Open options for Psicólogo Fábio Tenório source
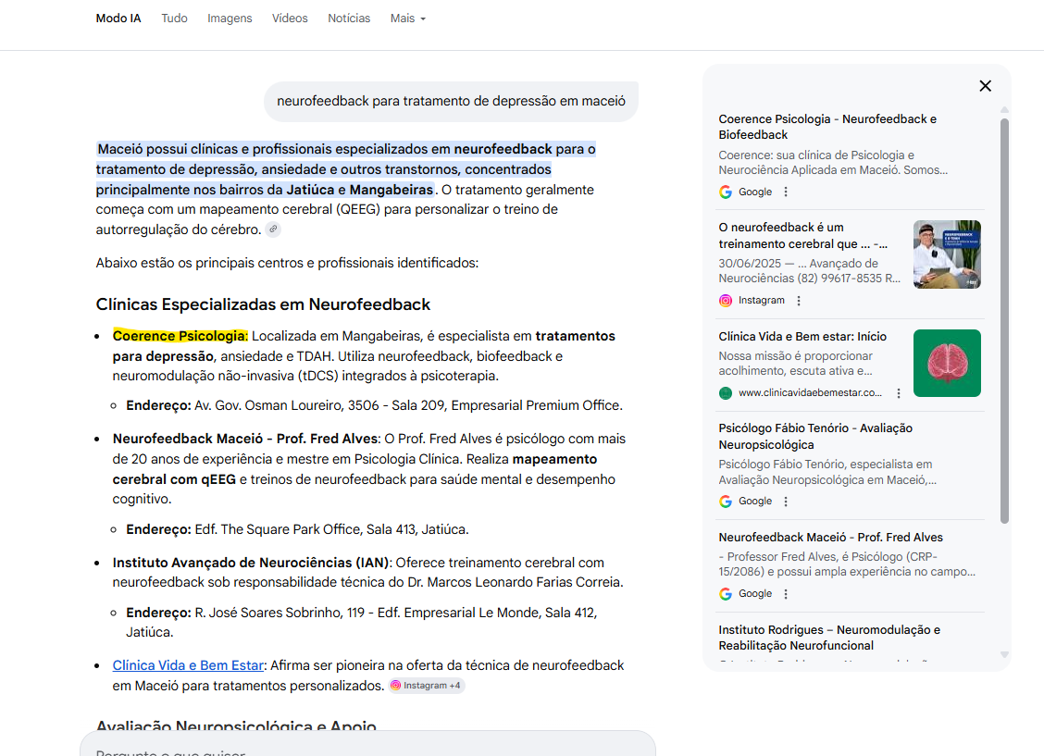1044x756 pixels. [x=786, y=502]
